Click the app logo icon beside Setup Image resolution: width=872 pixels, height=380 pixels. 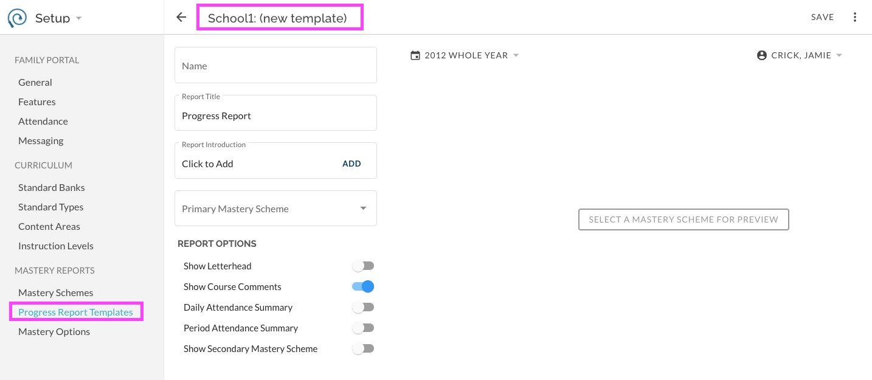click(17, 18)
